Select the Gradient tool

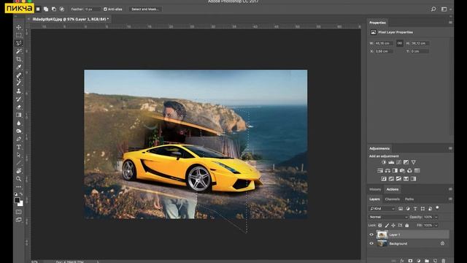(x=19, y=115)
